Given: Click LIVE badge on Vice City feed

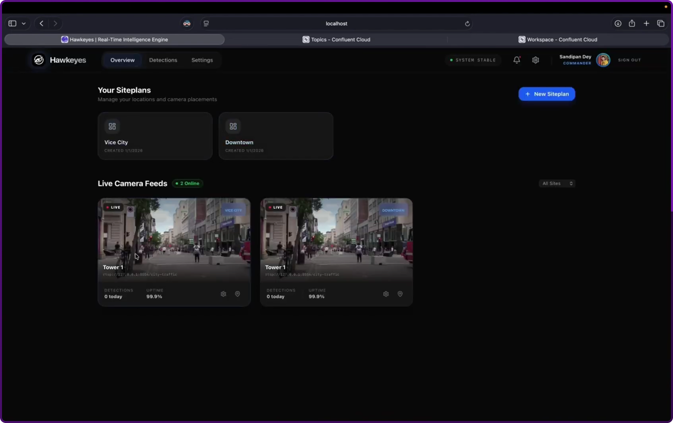Looking at the screenshot, I should tap(113, 207).
